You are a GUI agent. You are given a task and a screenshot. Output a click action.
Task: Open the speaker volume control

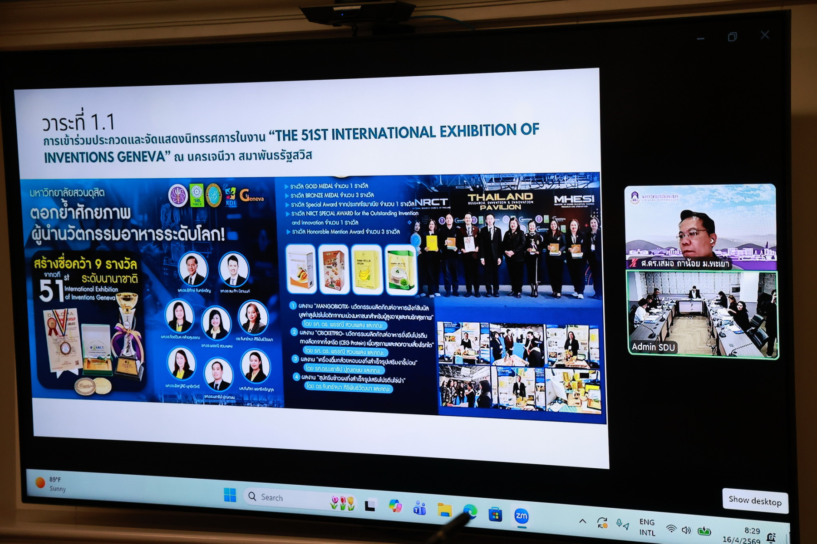pos(686,530)
